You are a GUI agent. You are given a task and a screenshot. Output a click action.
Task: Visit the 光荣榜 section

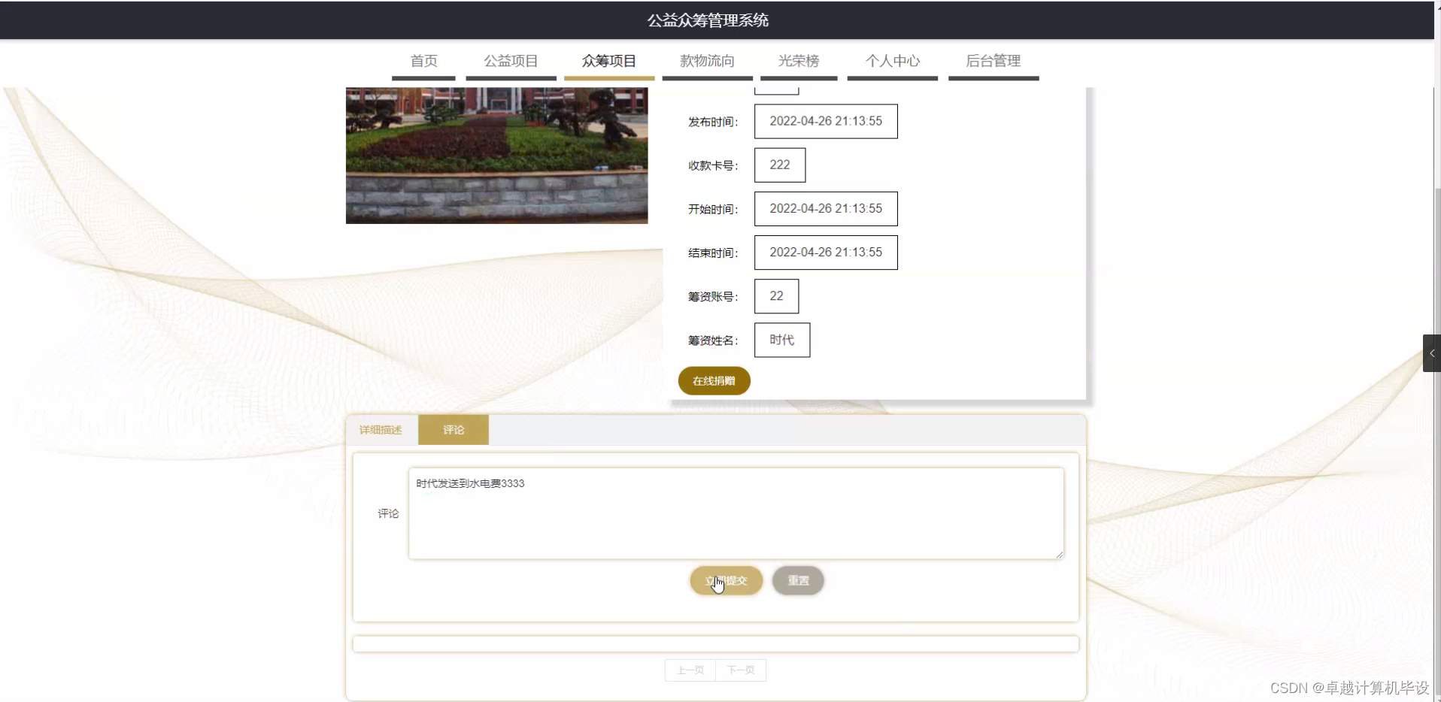tap(798, 61)
